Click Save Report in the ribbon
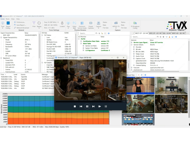 coord(20,25)
